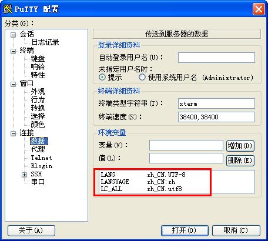
Task: Collapse the 会话 tree node
Action: 13,35
